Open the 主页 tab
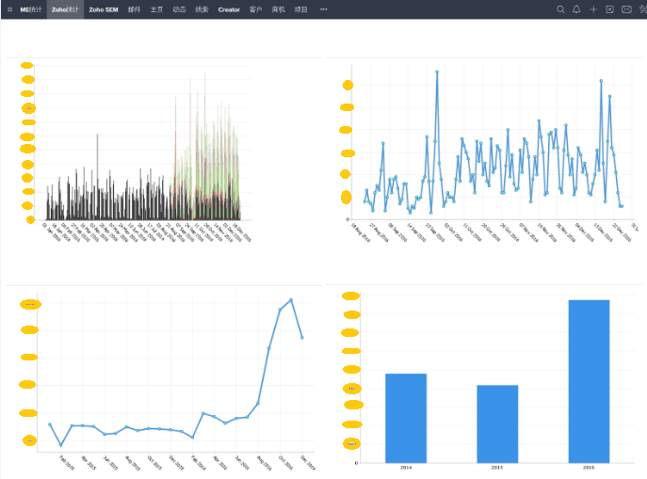The height and width of the screenshot is (479, 647). [156, 9]
